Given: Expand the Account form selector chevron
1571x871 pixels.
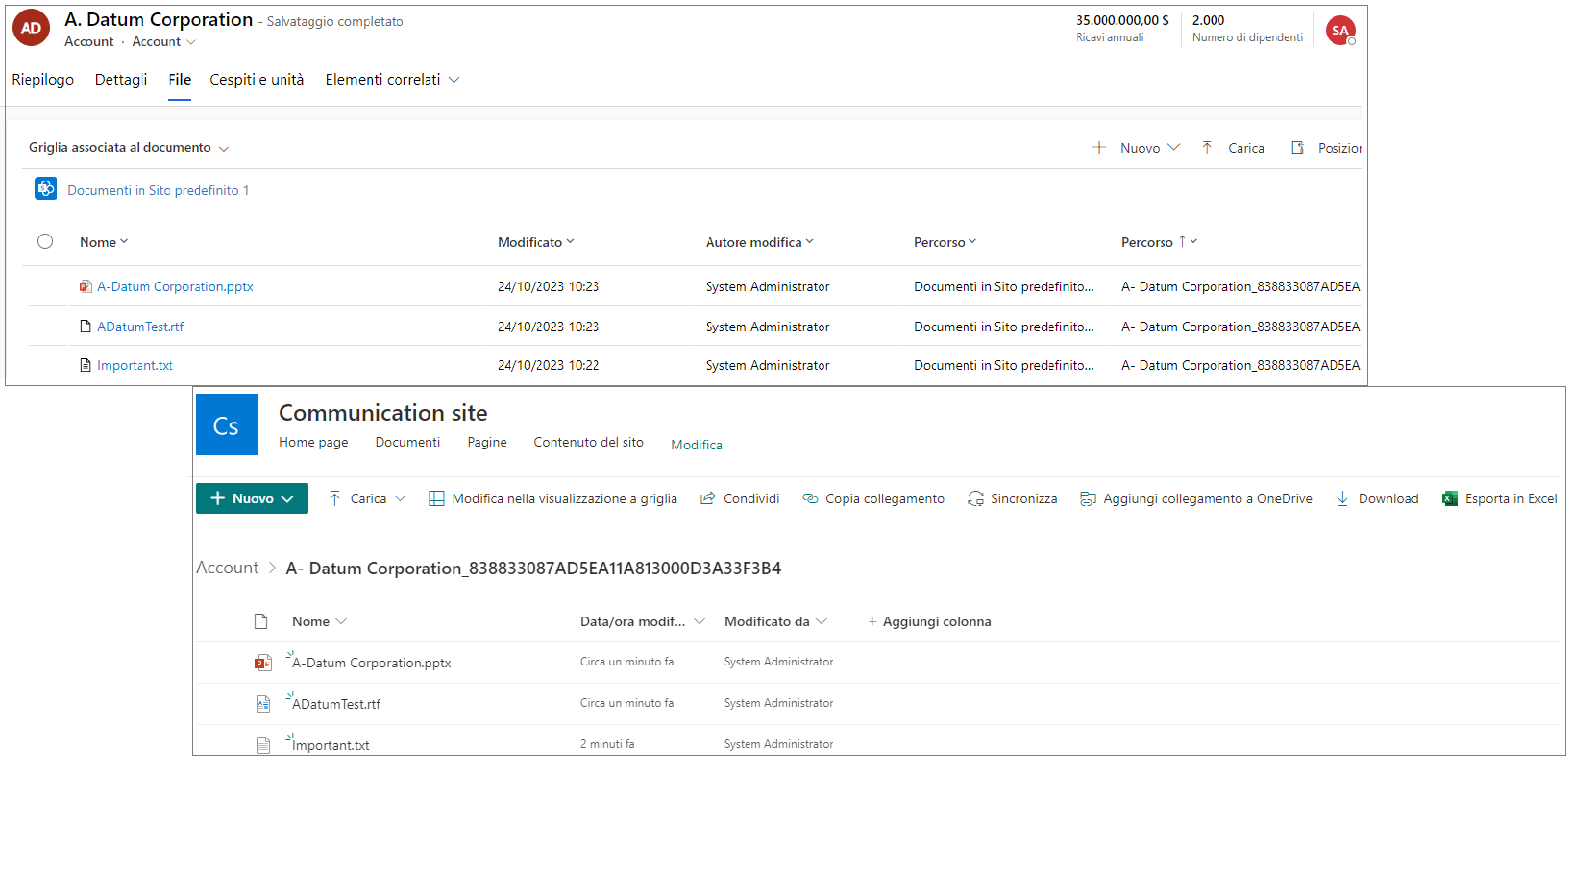Looking at the screenshot, I should [x=191, y=42].
